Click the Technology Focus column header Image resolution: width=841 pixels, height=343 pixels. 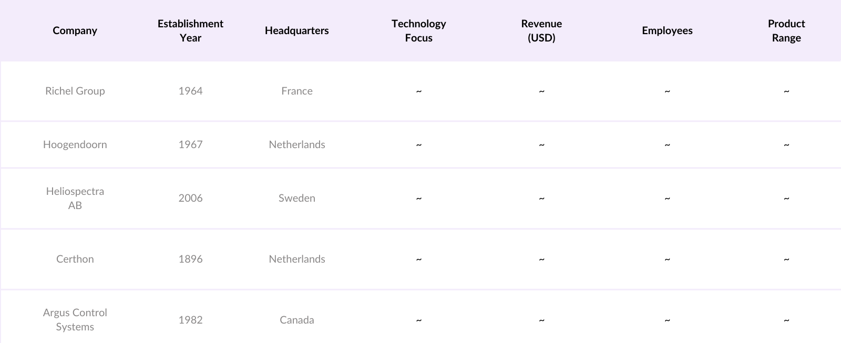pos(418,30)
